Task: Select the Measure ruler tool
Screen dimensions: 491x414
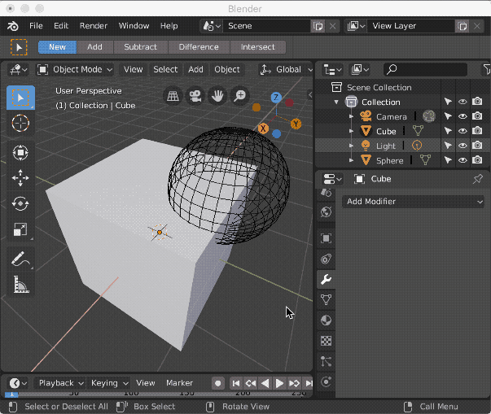Action: point(20,285)
